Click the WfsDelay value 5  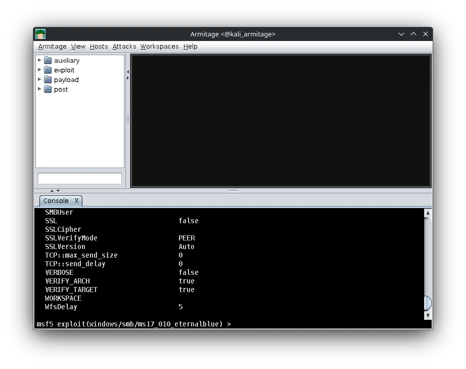click(180, 307)
